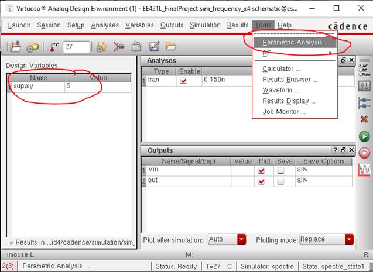This screenshot has width=373, height=272.
Task: Select Waveform in the Tools menu
Action: (295, 90)
